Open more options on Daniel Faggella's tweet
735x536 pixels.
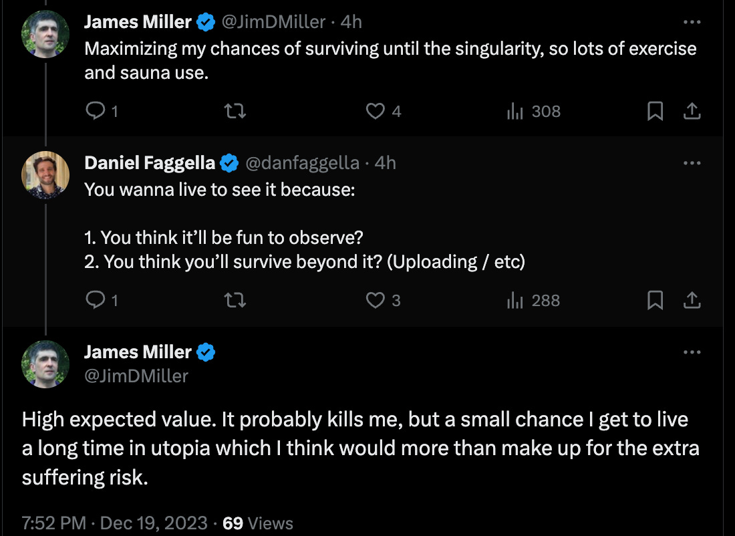click(692, 162)
